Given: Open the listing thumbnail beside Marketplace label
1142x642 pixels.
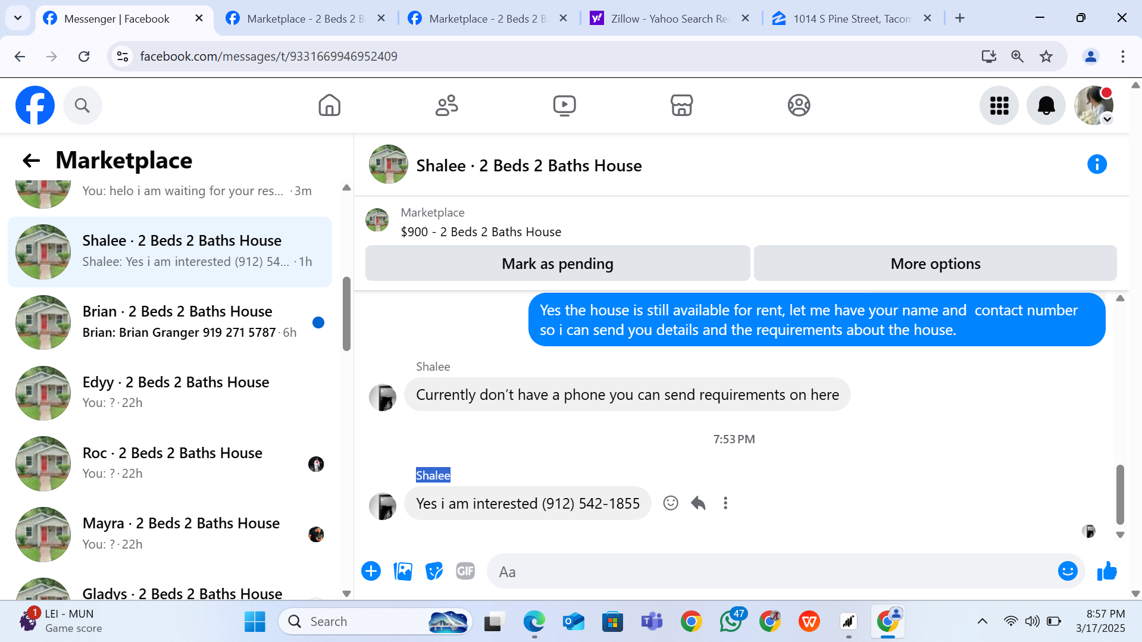Looking at the screenshot, I should [x=377, y=220].
